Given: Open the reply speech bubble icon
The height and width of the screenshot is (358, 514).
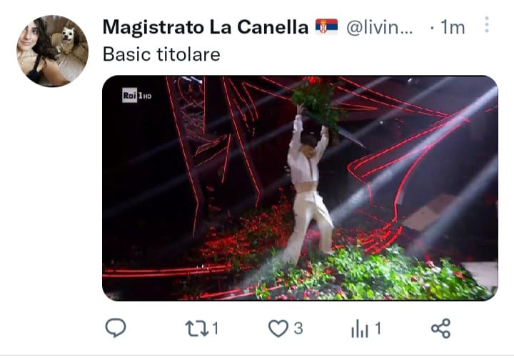Looking at the screenshot, I should (x=116, y=328).
